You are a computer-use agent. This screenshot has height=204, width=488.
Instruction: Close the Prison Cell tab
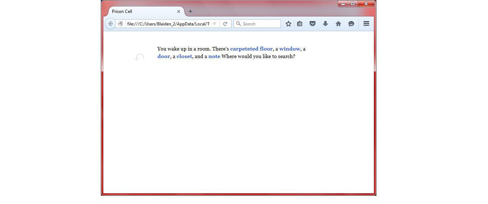(179, 11)
